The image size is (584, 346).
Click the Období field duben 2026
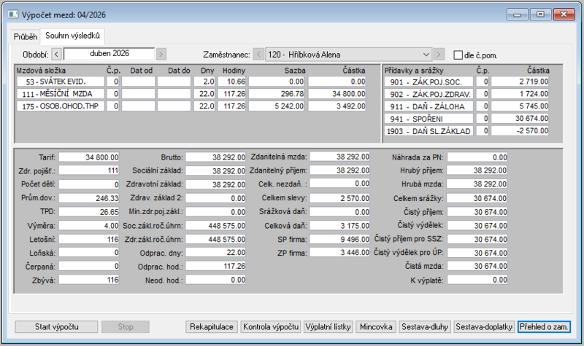[109, 54]
